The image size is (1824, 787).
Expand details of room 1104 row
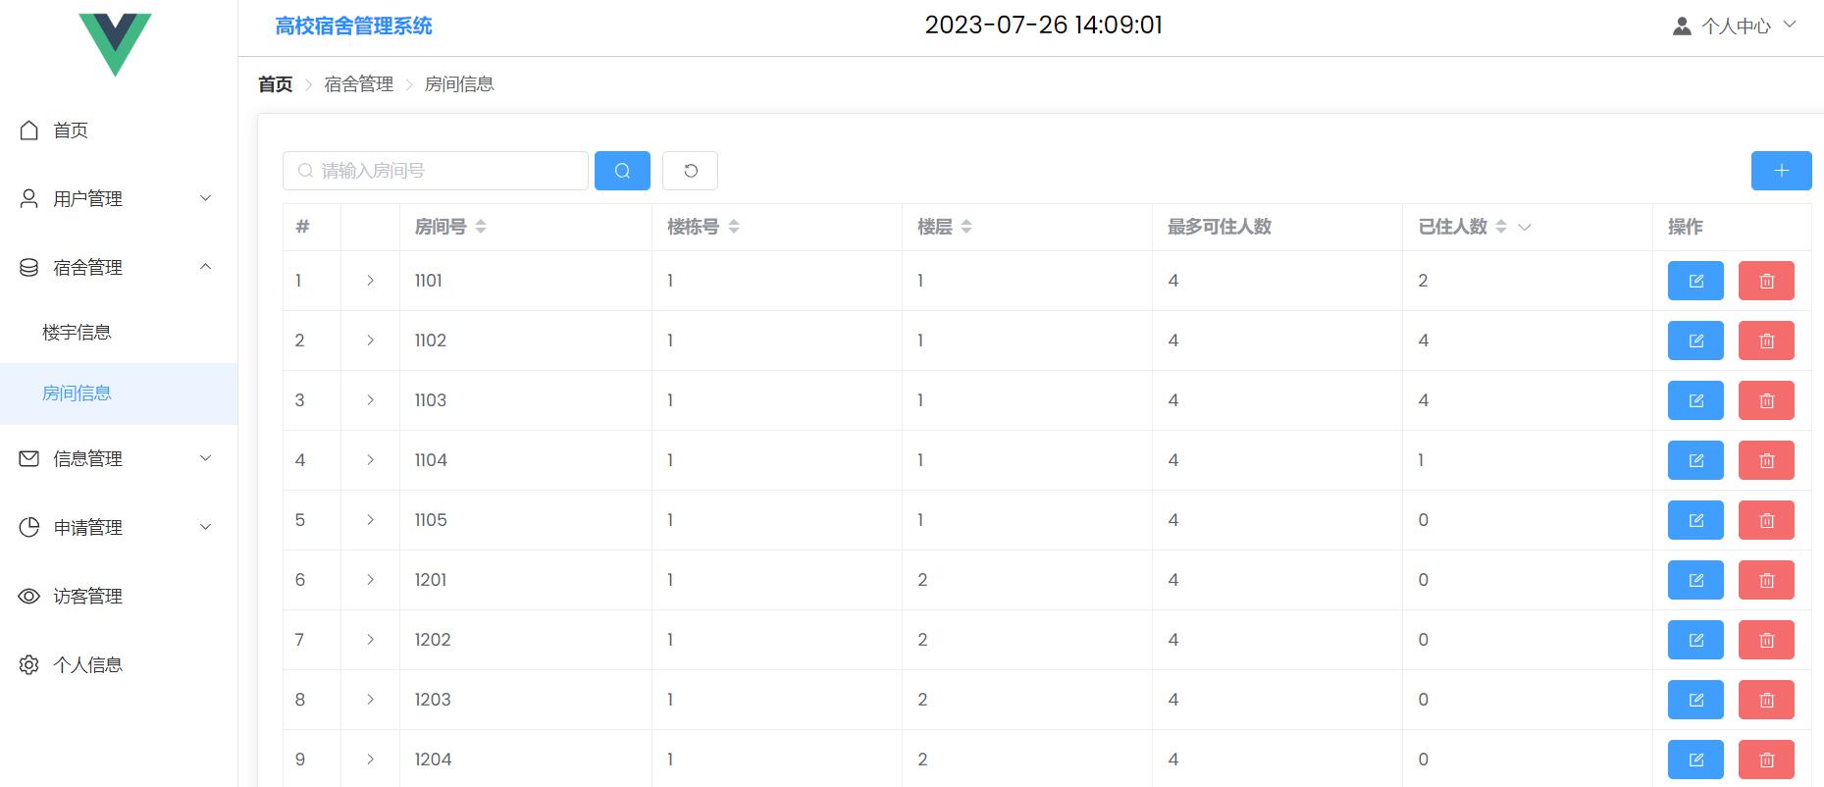click(x=370, y=460)
